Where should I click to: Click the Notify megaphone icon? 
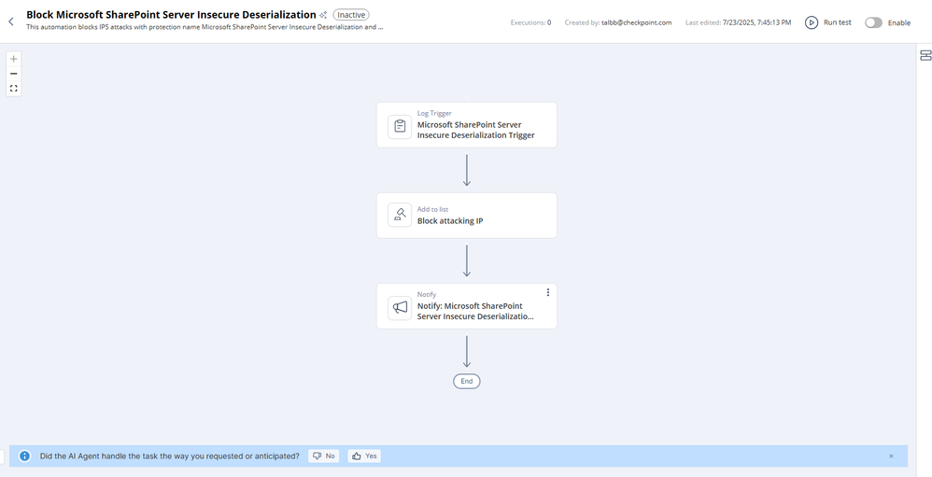coord(400,307)
